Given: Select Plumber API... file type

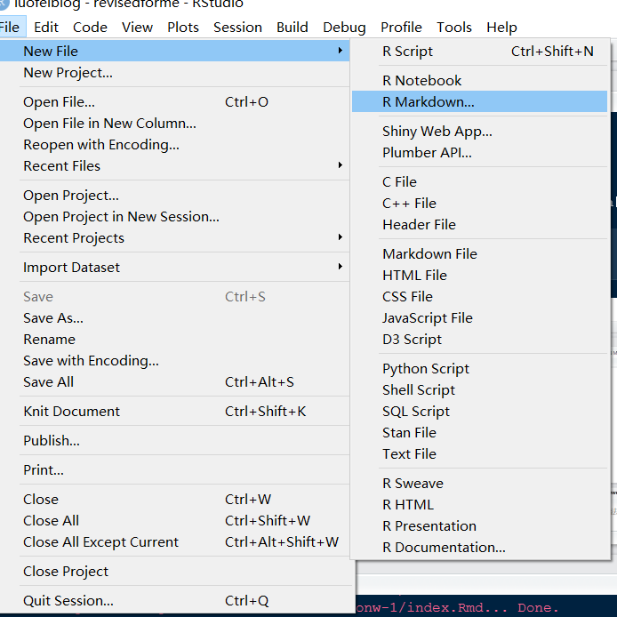Looking at the screenshot, I should [428, 153].
